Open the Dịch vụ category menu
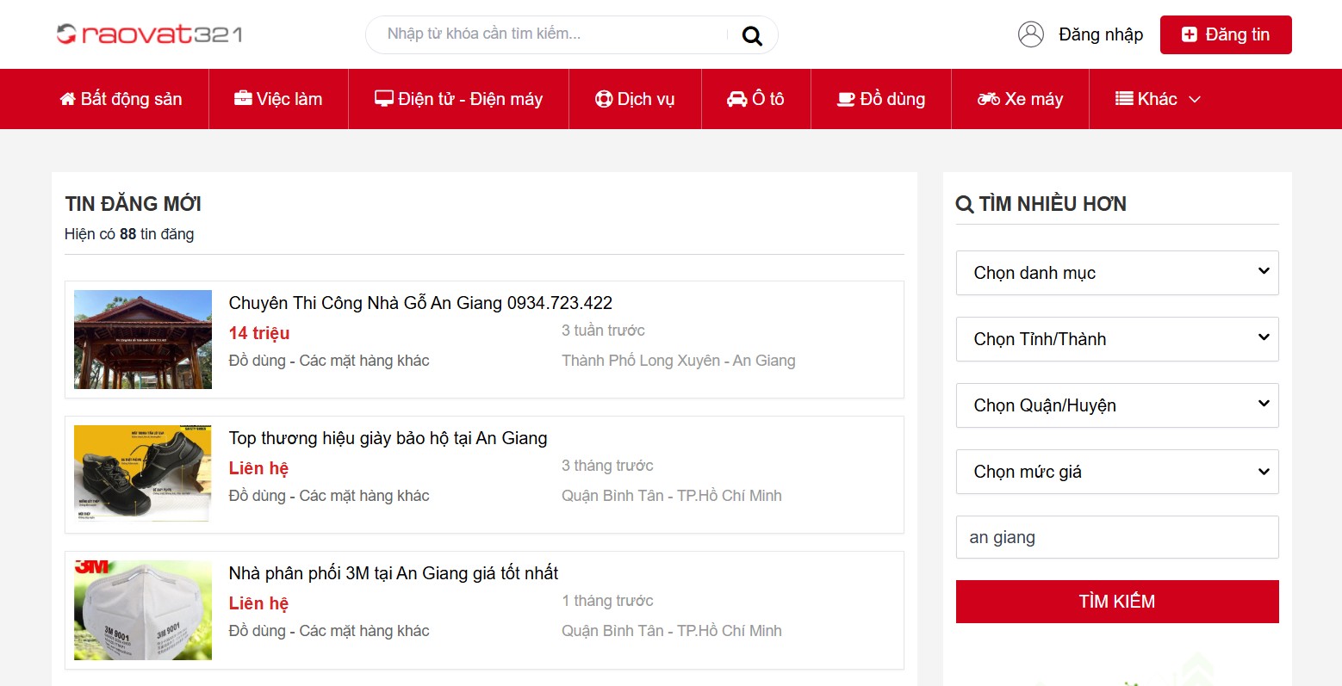The height and width of the screenshot is (686, 1342). 635,98
